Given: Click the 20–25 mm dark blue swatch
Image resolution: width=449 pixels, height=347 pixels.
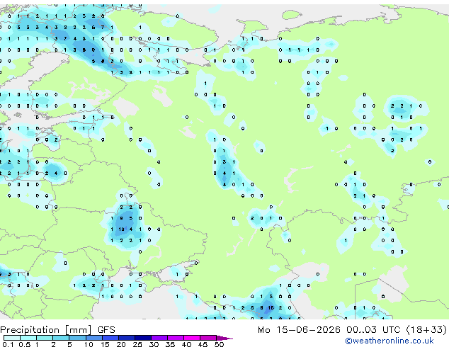Looking at the screenshot, I should [x=127, y=338].
